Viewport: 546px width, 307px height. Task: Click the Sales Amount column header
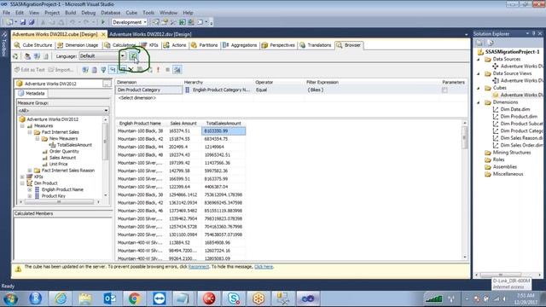coord(183,123)
